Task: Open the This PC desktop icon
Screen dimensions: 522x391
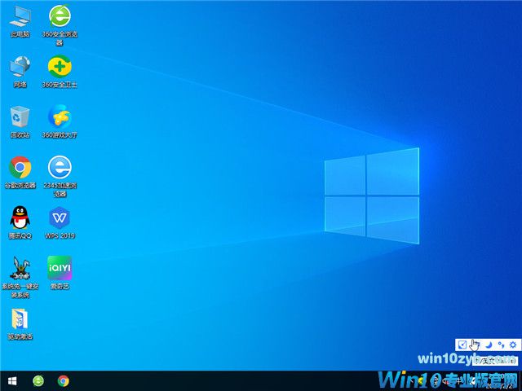Action: [20, 20]
